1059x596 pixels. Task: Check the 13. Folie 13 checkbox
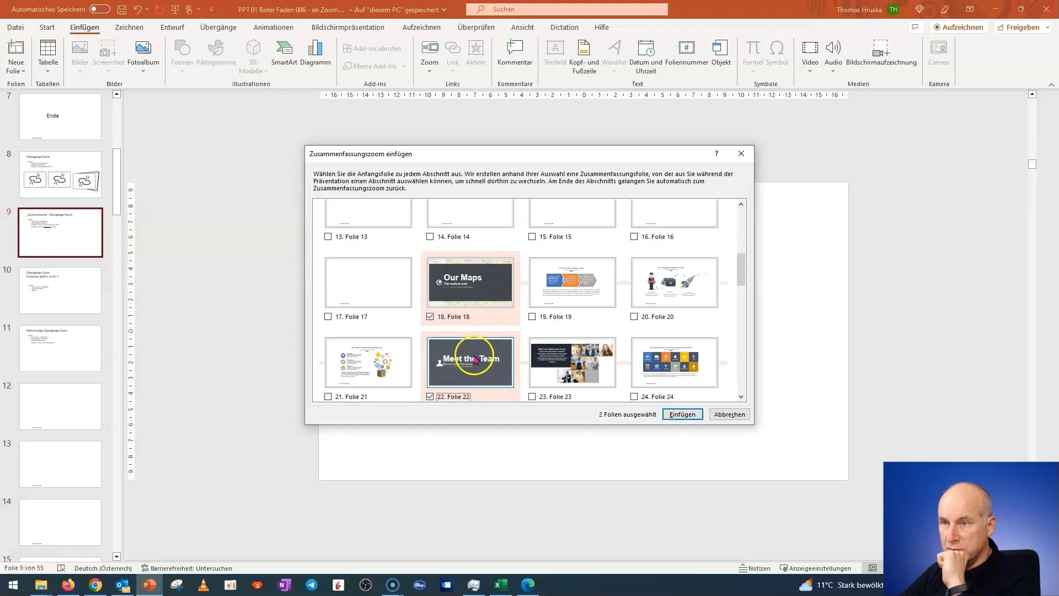pyautogui.click(x=328, y=236)
